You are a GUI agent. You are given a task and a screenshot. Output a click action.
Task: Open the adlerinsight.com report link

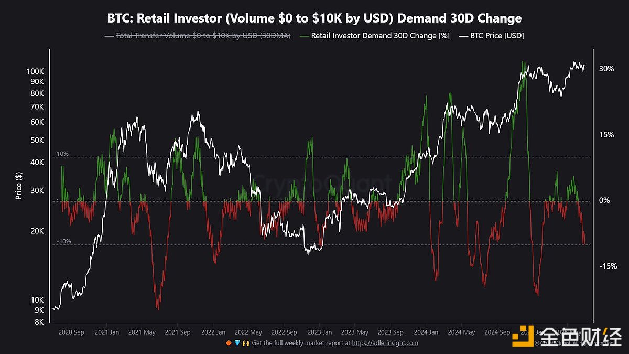385,343
